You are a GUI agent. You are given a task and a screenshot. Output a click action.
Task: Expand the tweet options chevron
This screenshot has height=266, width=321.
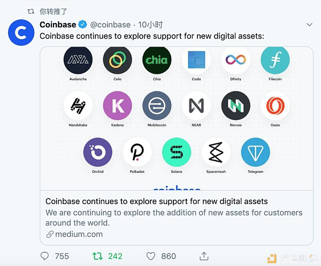click(309, 25)
